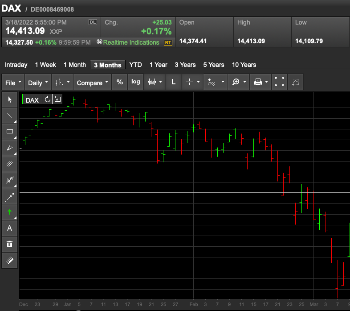Click the Mar axis label
The width and height of the screenshot is (350, 311).
[x=313, y=304]
